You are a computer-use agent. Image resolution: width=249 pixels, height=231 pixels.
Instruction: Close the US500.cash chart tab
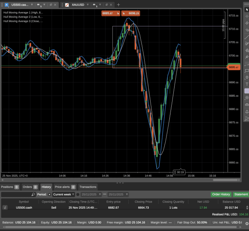coord(55,5)
